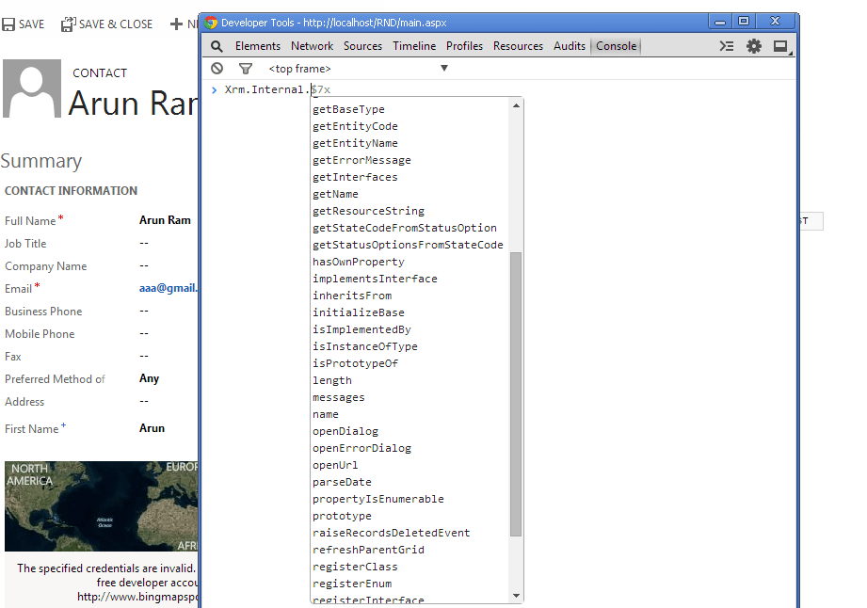
Task: Select getName suggestion
Action: pos(335,194)
